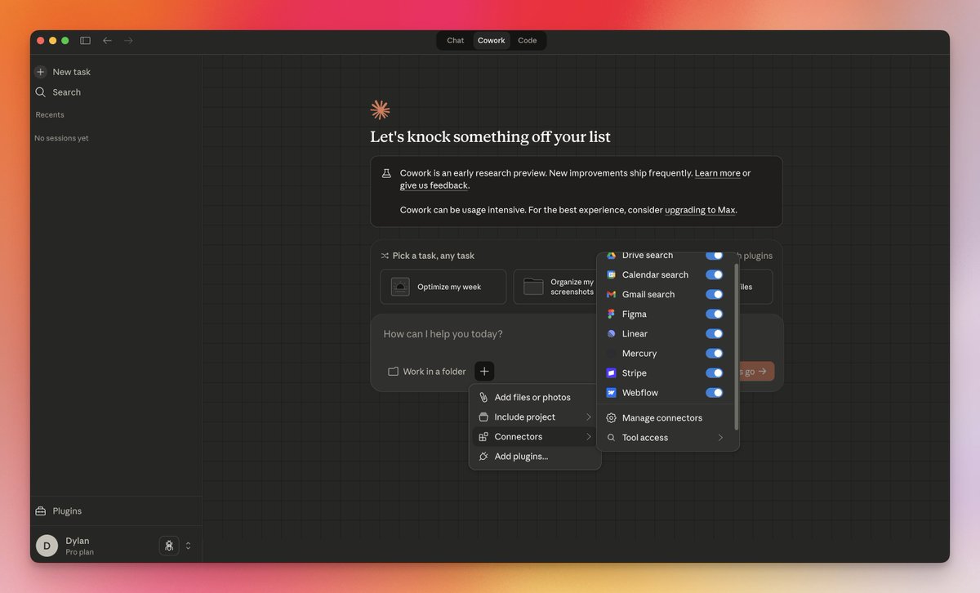Click Organize my screenshots card
This screenshot has height=593, width=980.
[556, 287]
